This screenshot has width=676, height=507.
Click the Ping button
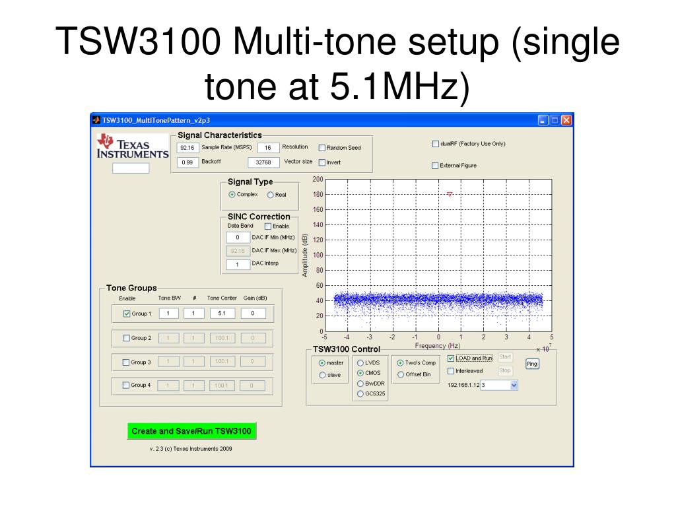(x=532, y=364)
